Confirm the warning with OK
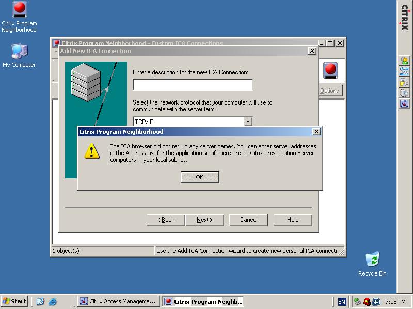413x309 pixels. 200,177
